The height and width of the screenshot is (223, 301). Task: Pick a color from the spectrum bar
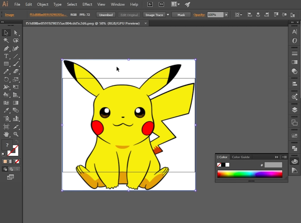[250, 174]
